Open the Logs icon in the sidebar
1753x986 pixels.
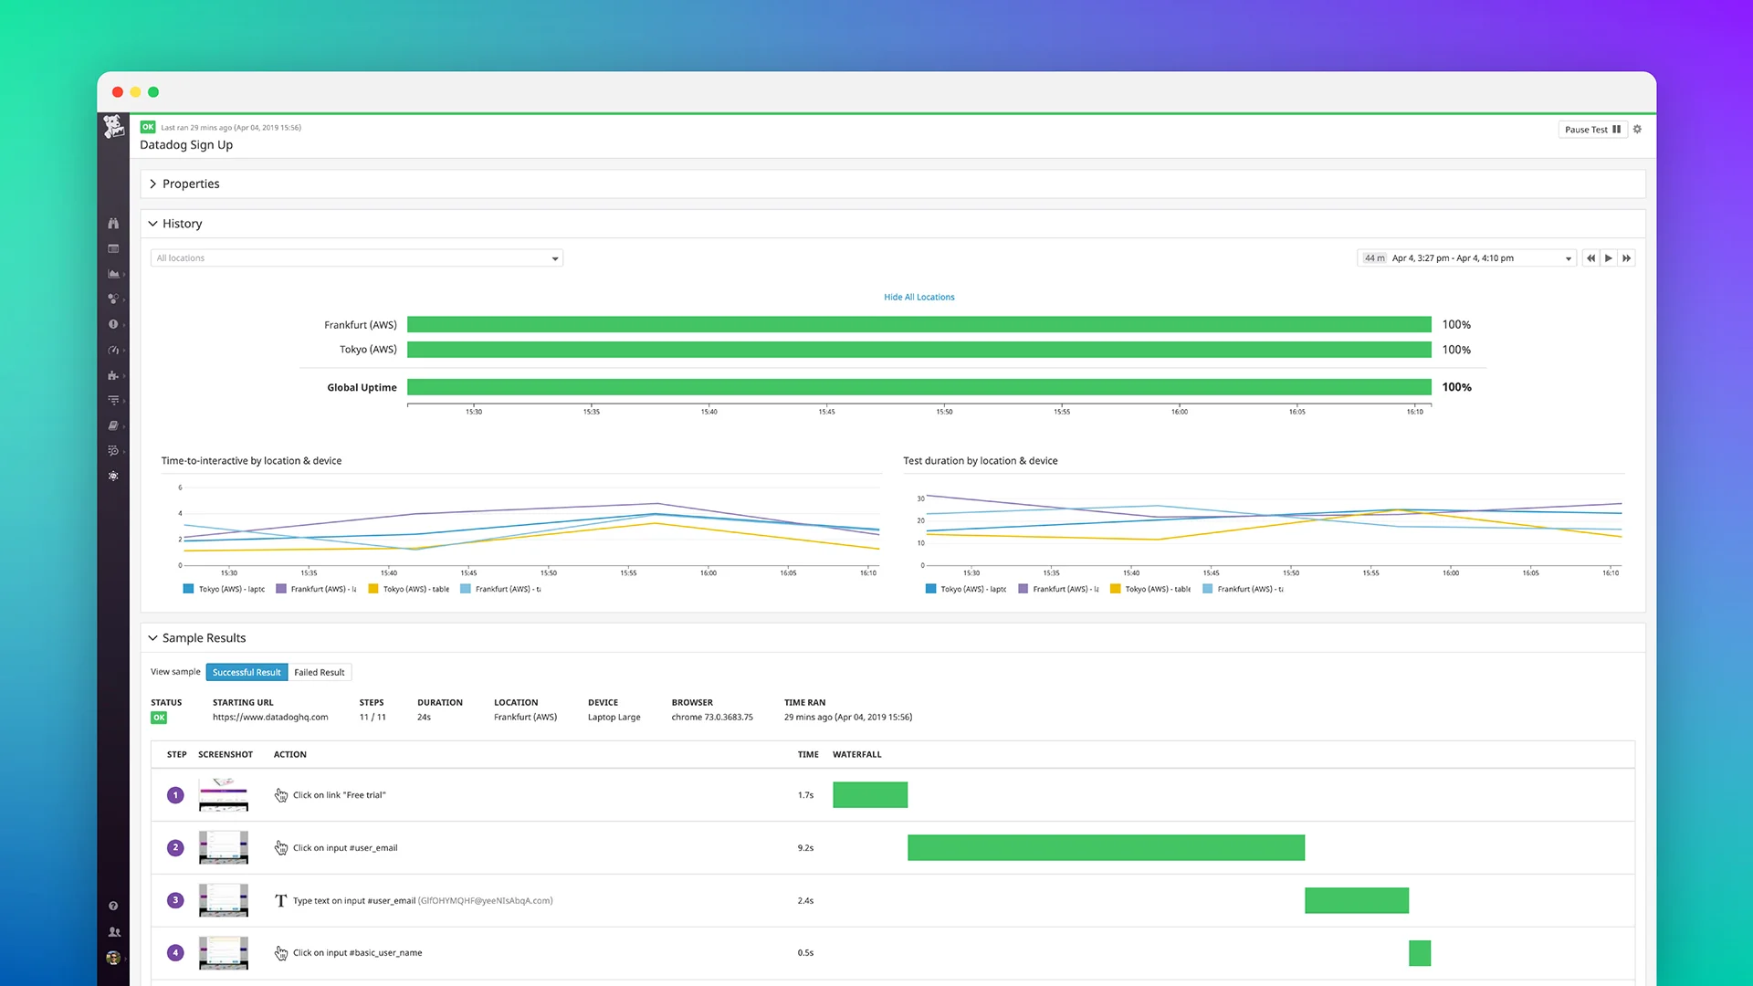(113, 400)
